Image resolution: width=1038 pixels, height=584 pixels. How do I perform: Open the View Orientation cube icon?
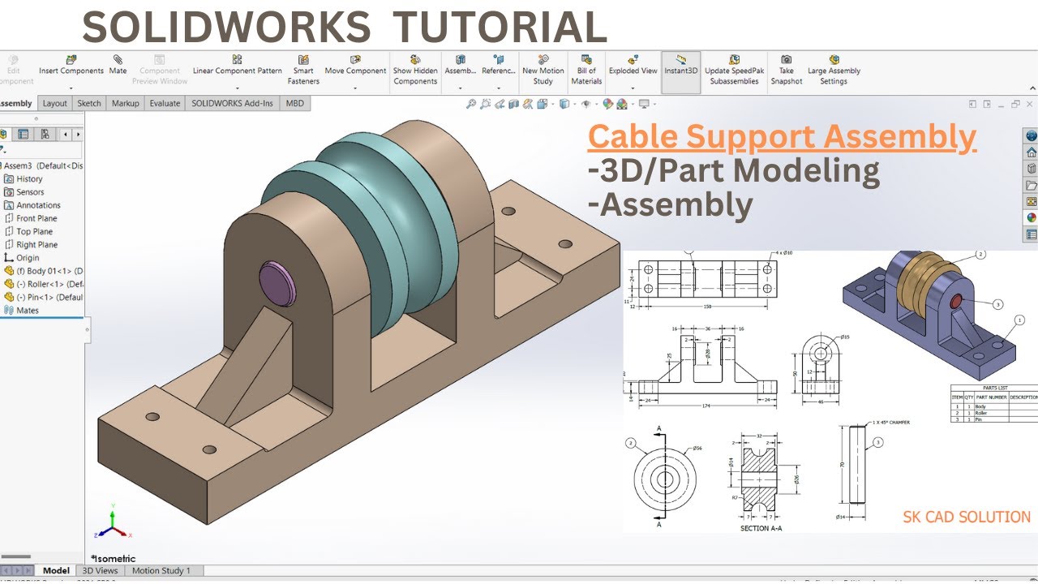[542, 104]
